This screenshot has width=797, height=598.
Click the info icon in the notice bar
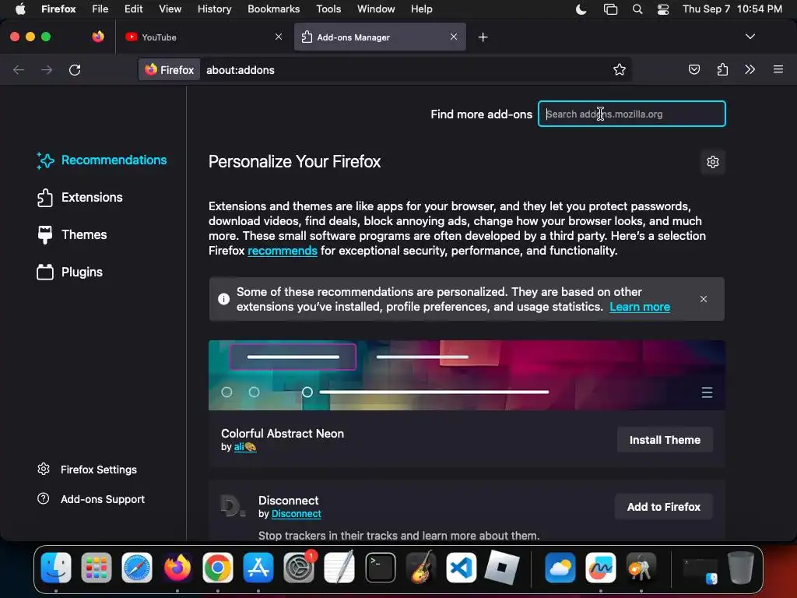223,299
